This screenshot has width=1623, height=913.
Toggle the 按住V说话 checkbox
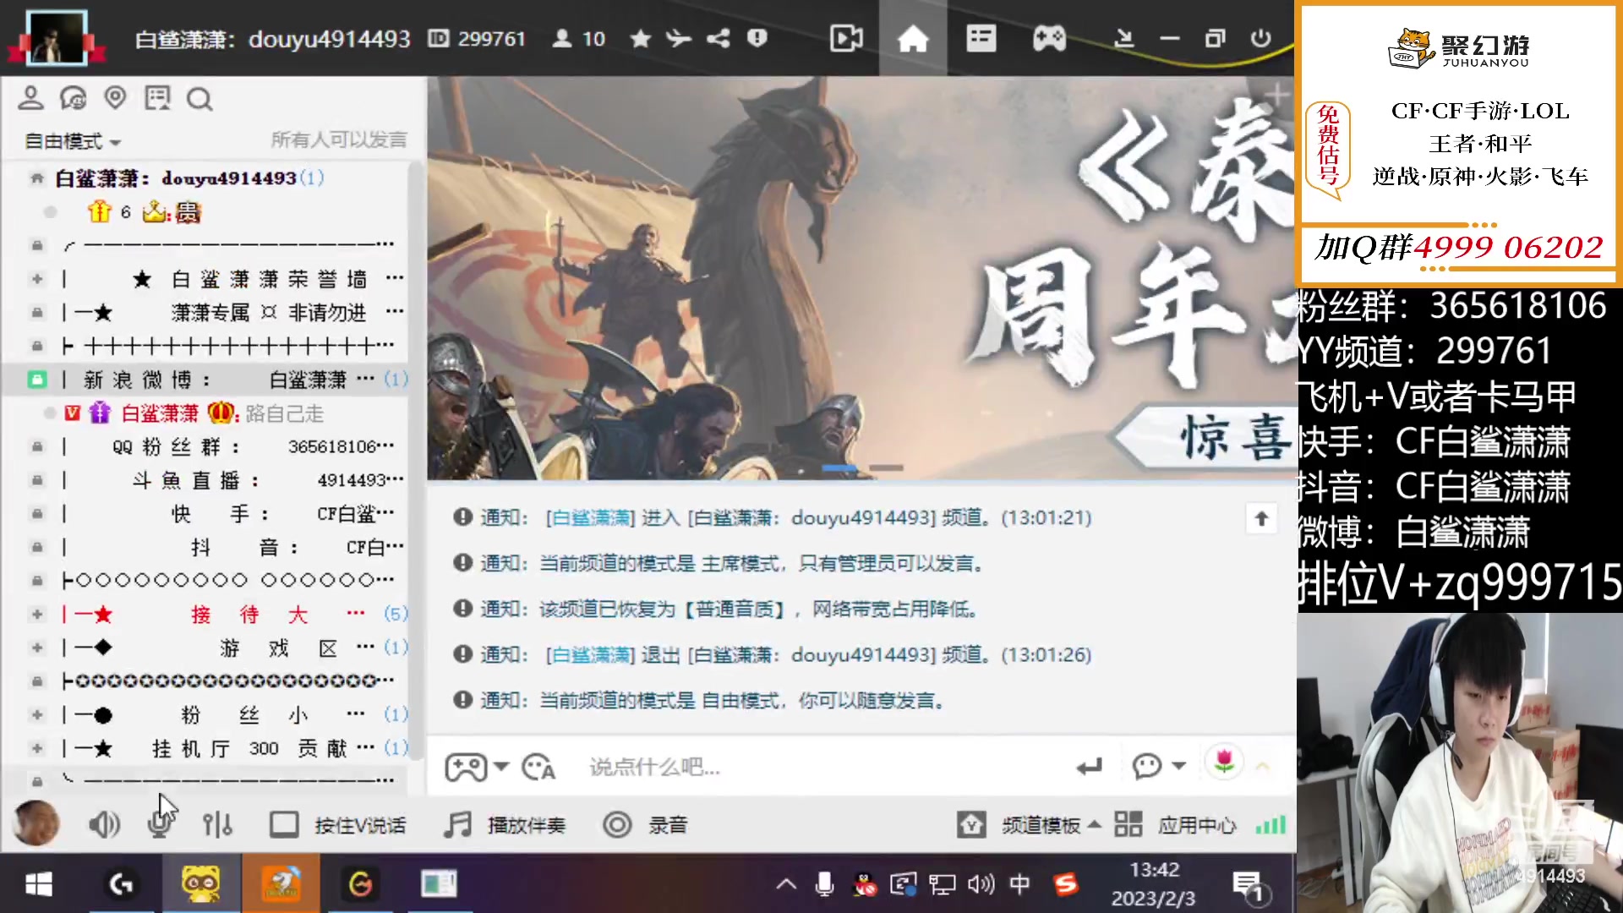[283, 824]
